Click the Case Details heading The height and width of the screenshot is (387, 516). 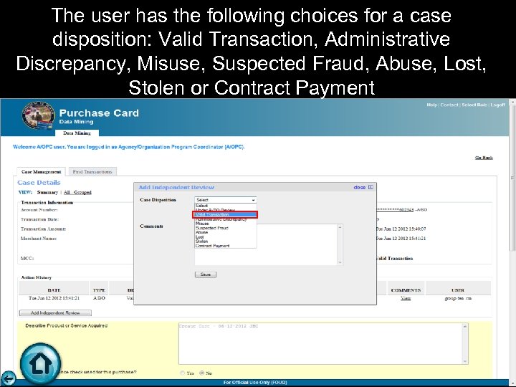click(x=39, y=182)
